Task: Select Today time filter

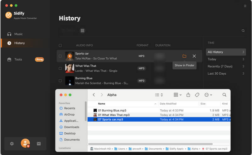Action: 226,59
